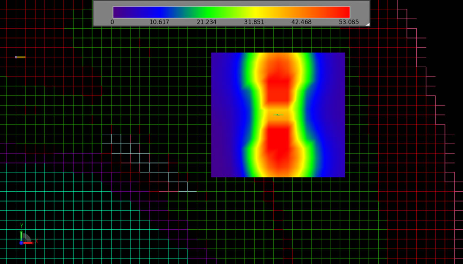Click the legend minimum value 0
The width and height of the screenshot is (463, 264).
click(x=112, y=22)
